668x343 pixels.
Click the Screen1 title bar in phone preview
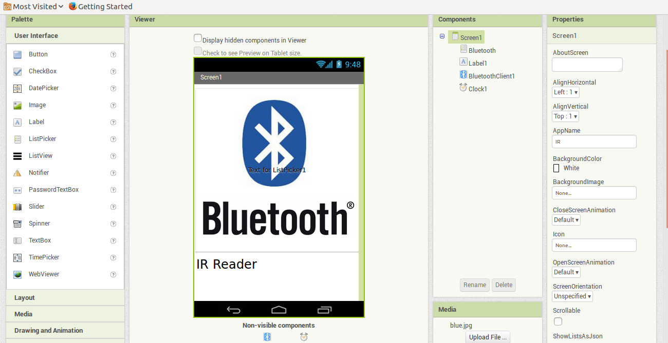pos(279,77)
